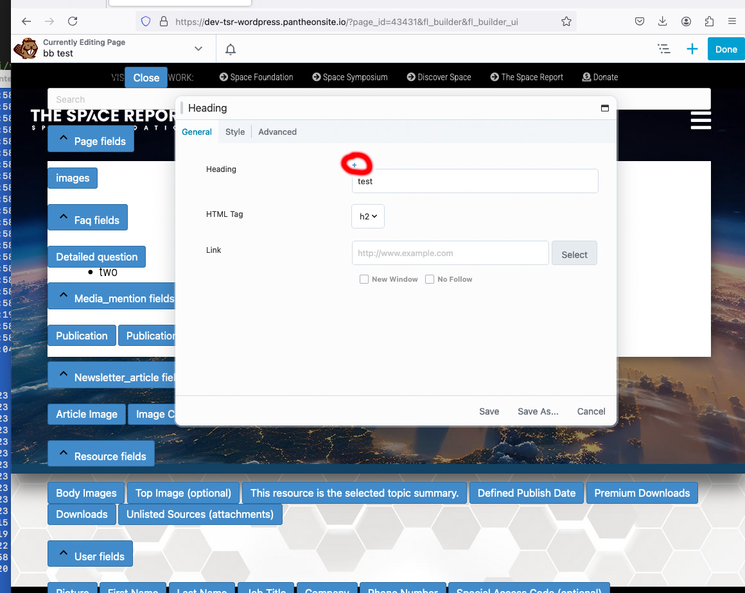Focus the Heading text input

point(475,182)
